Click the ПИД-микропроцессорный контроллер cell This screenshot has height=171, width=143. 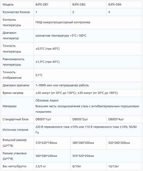(88, 22)
